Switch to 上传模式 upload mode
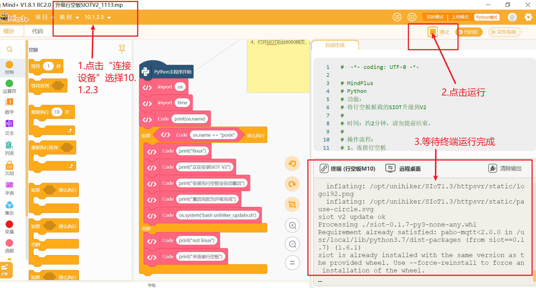The width and height of the screenshot is (536, 288). 460,17
